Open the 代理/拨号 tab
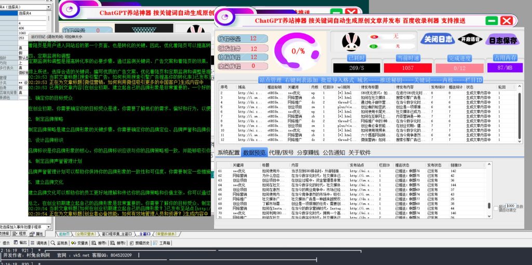Viewport: 532px width, 265px height. [282, 152]
